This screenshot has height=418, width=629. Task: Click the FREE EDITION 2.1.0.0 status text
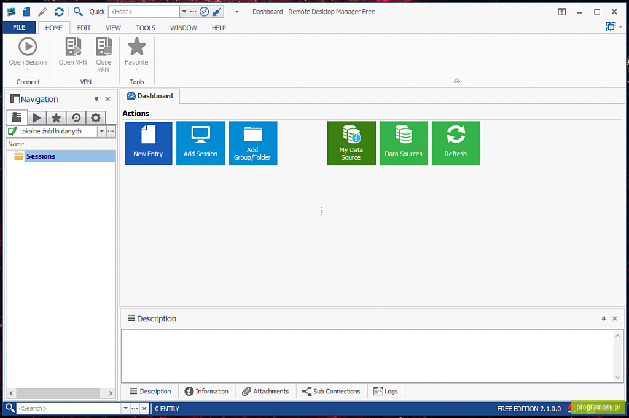click(x=529, y=408)
